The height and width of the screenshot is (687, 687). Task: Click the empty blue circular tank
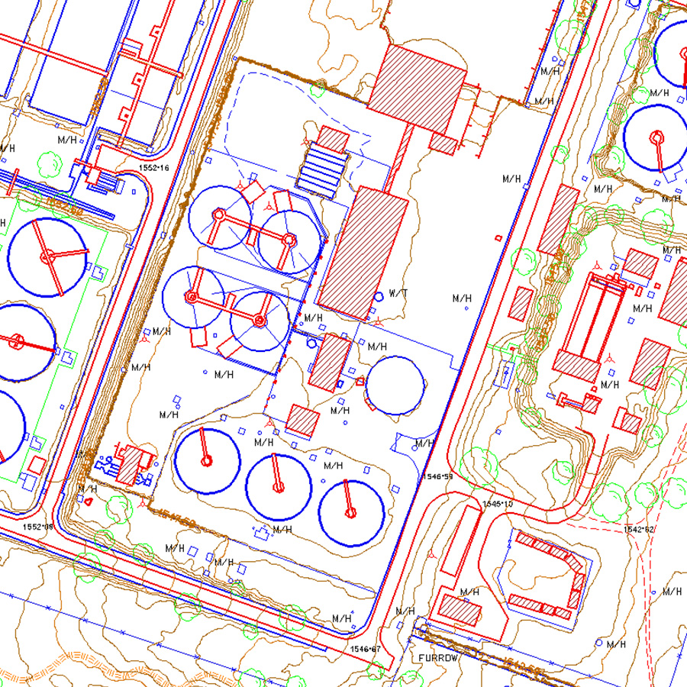[395, 385]
